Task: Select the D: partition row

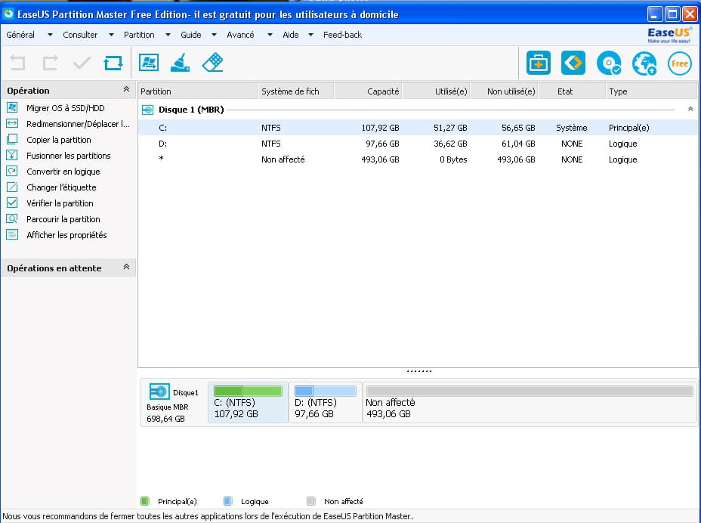Action: tap(418, 144)
